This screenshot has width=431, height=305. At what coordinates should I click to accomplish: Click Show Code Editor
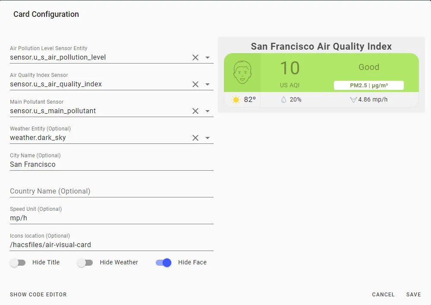38,295
